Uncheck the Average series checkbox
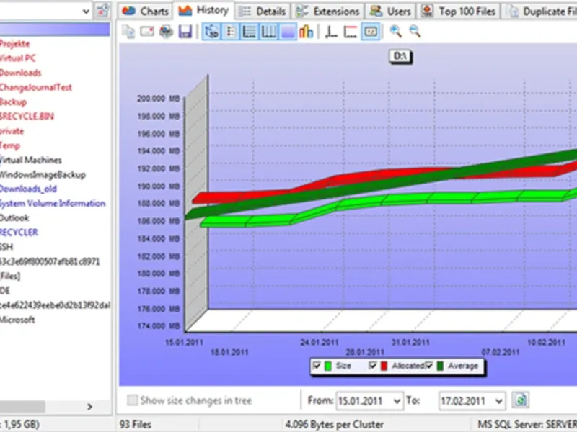Image resolution: width=577 pixels, height=432 pixels. click(x=428, y=366)
